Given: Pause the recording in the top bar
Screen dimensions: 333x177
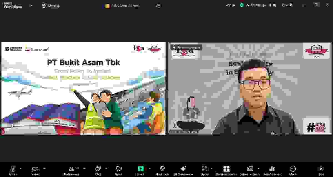Looking at the screenshot, I should pos(269,5).
